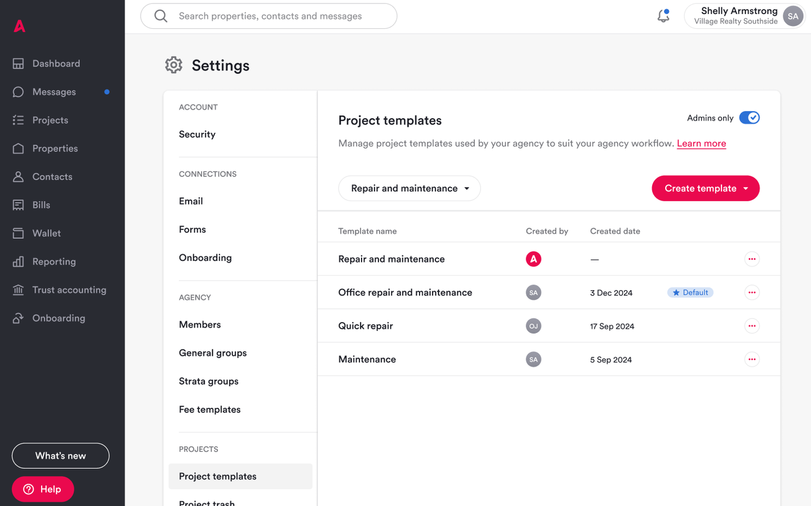Open the notifications bell
811x506 pixels.
point(663,16)
